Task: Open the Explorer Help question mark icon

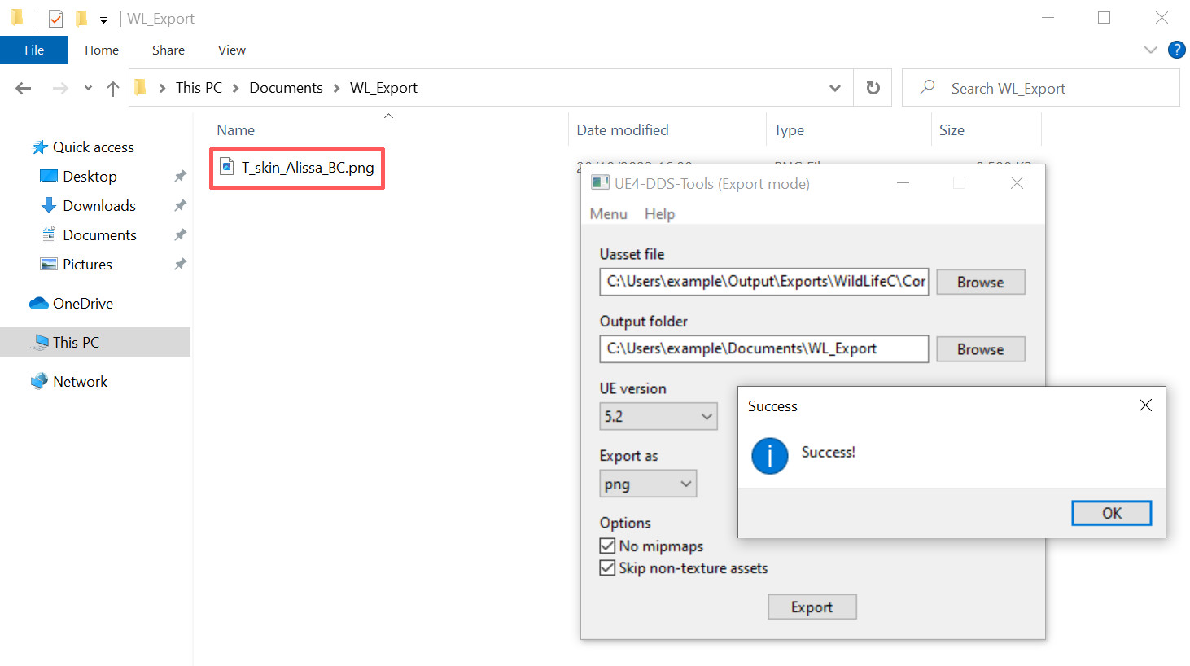Action: coord(1176,50)
